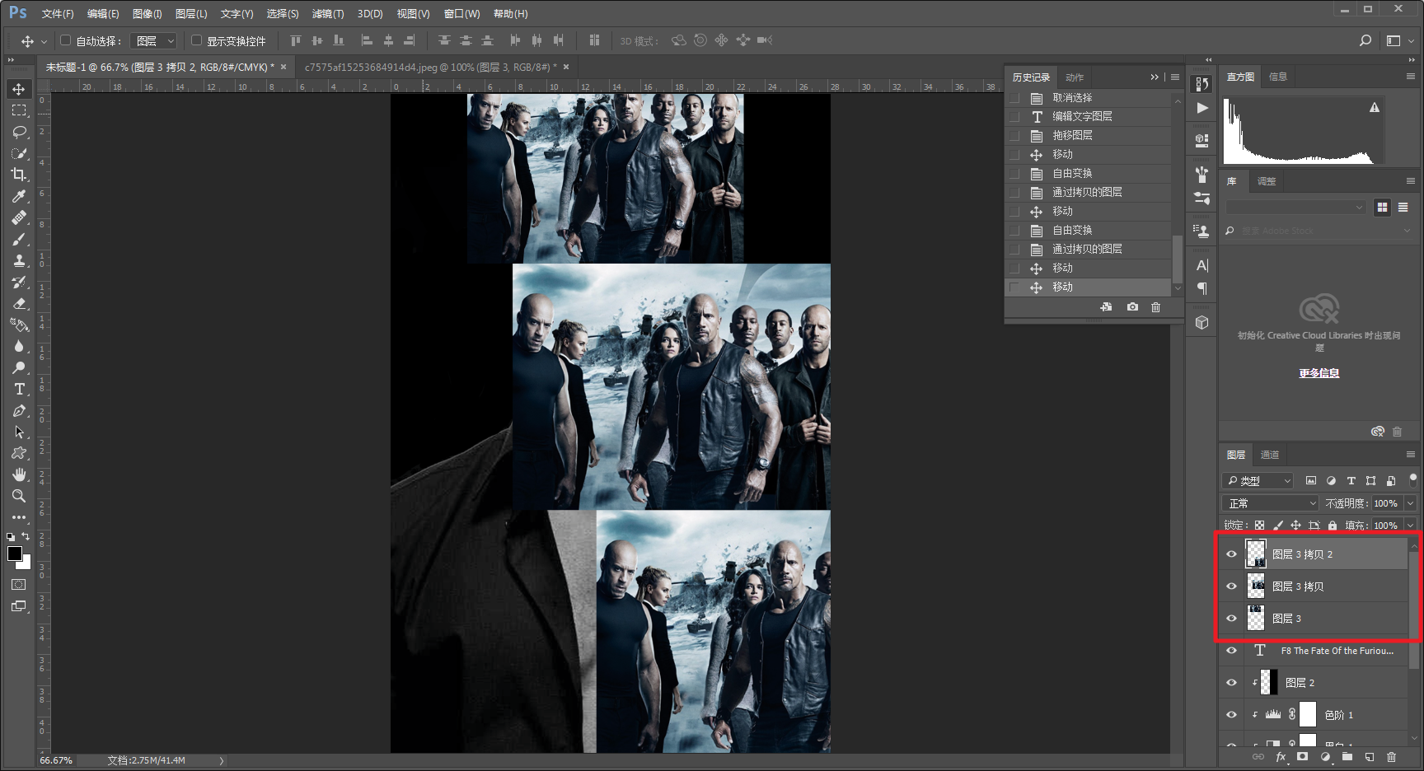The image size is (1424, 771).
Task: Create new fill or adjustment layer icon
Action: coord(1325,757)
